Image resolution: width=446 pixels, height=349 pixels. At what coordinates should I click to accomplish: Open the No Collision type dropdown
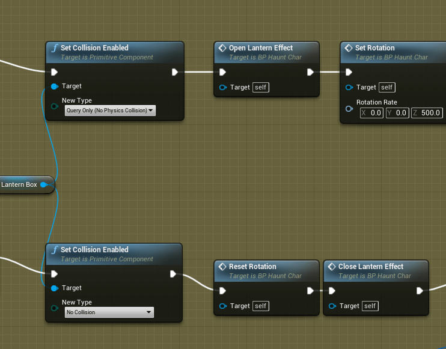[x=109, y=312]
